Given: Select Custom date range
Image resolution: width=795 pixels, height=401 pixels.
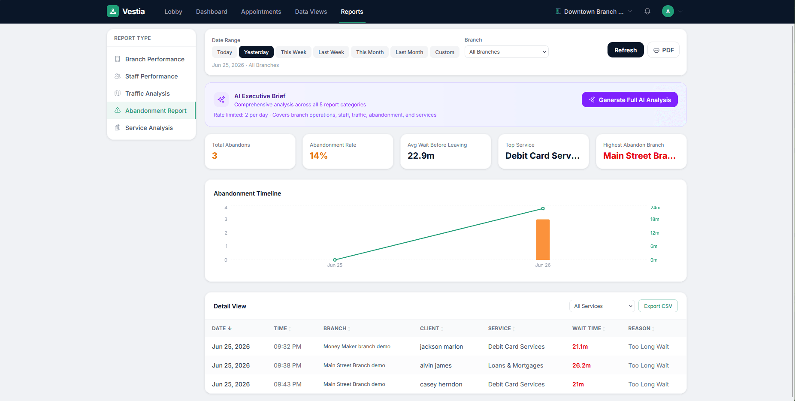Looking at the screenshot, I should click(x=444, y=52).
